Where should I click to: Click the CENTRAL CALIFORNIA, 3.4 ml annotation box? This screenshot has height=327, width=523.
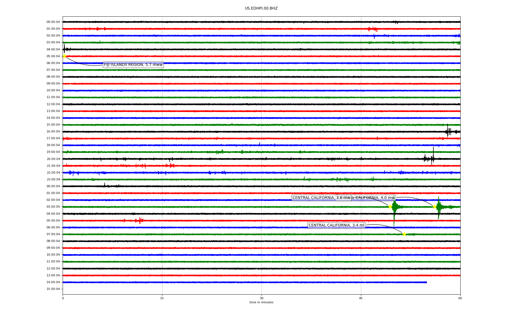(x=336, y=225)
